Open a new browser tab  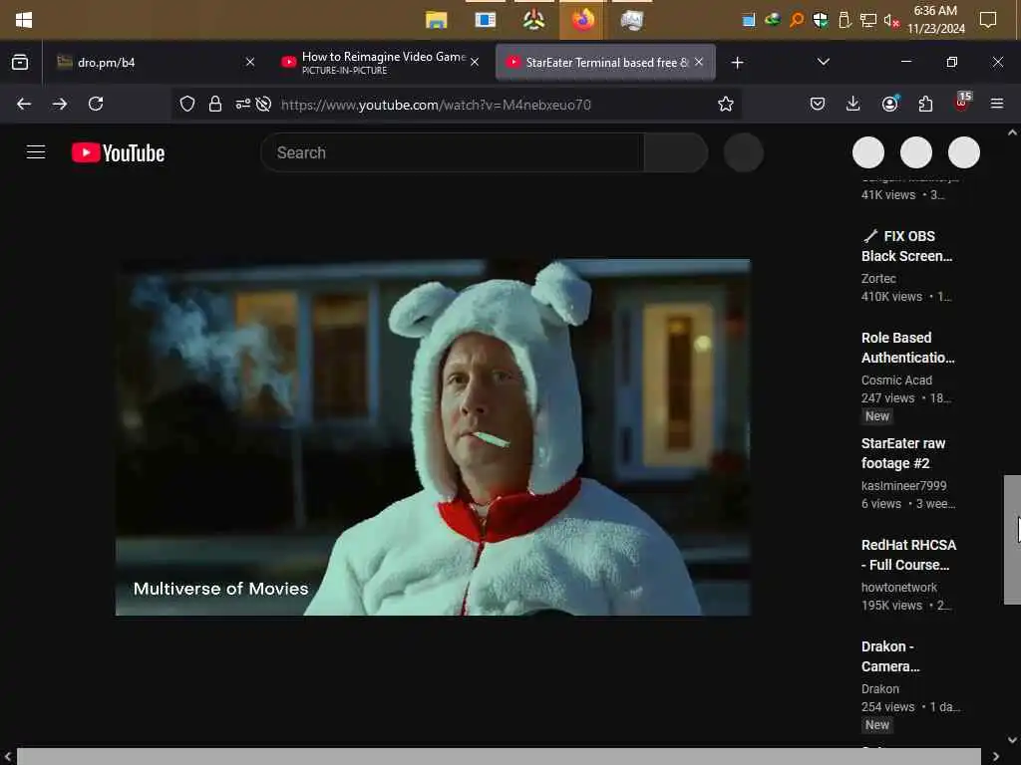tap(737, 63)
